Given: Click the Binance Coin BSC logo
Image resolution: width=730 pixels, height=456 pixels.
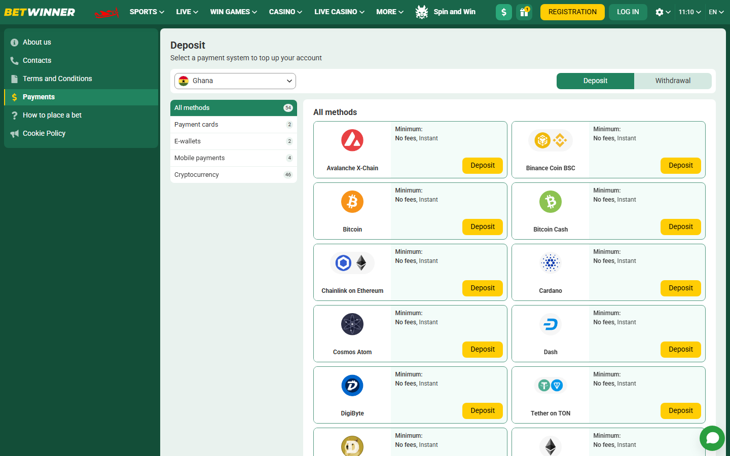Looking at the screenshot, I should tap(551, 140).
